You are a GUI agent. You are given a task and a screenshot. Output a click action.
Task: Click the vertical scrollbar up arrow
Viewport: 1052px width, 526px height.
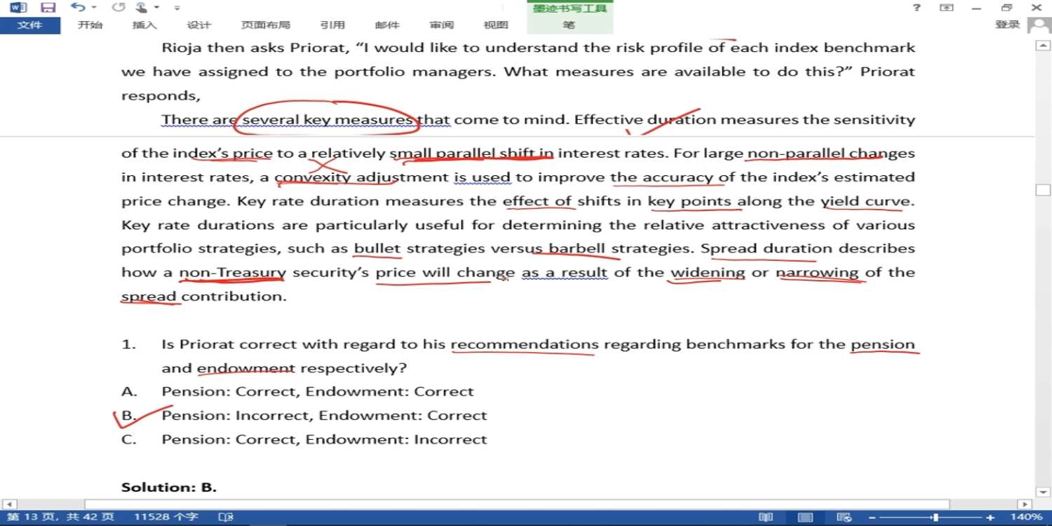tap(1042, 45)
